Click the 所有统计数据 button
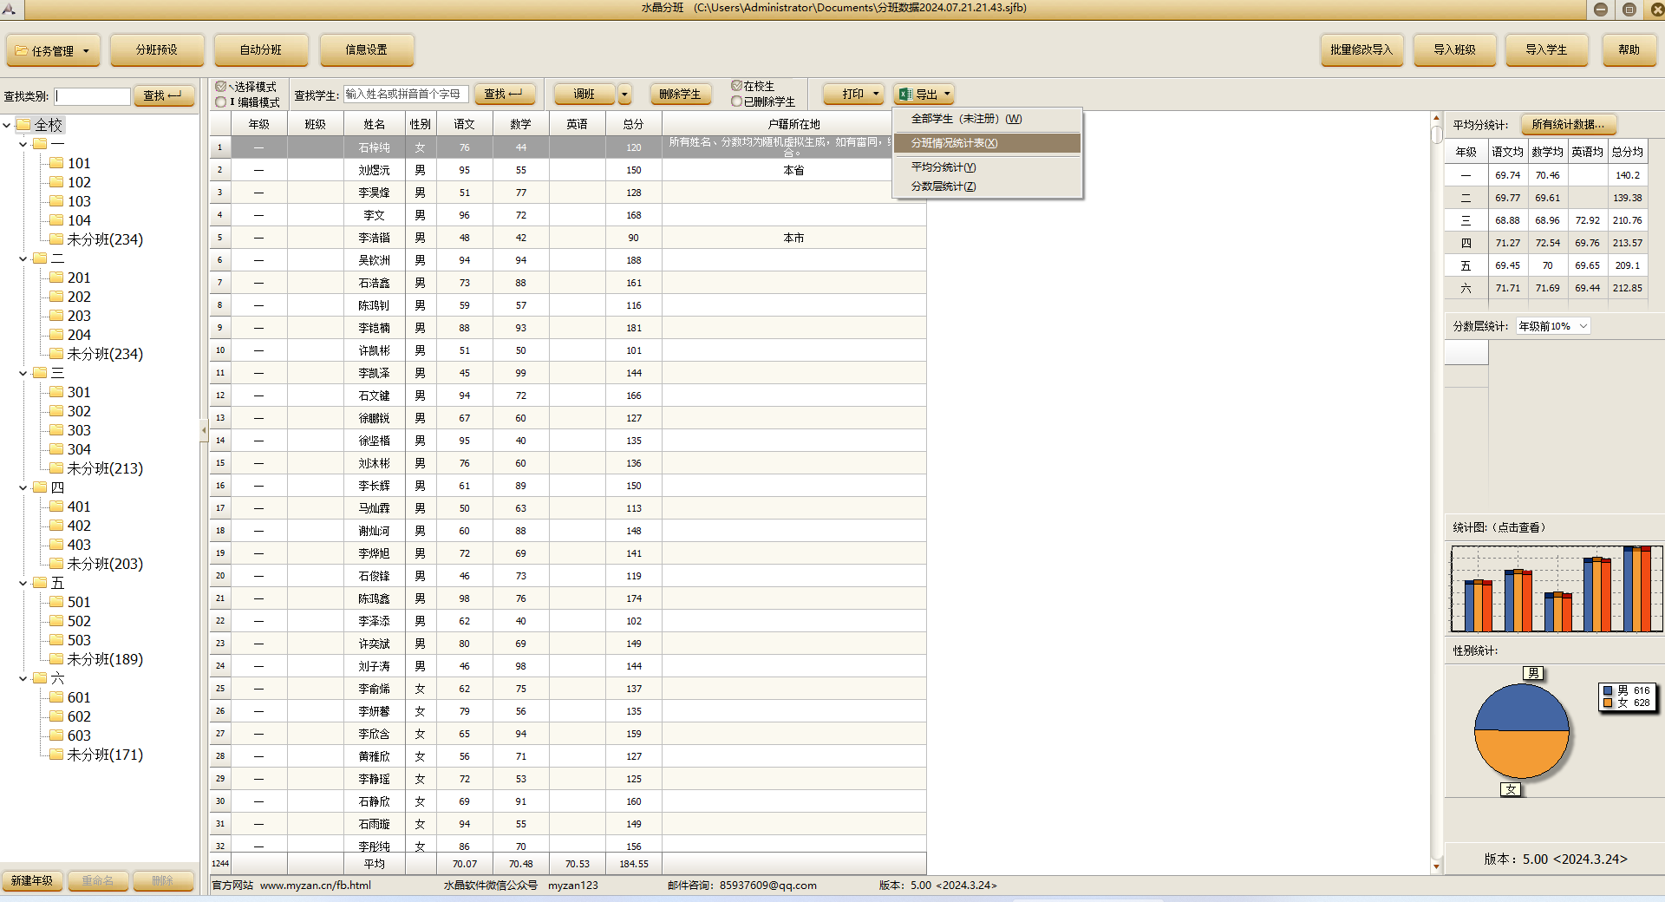 click(x=1568, y=125)
